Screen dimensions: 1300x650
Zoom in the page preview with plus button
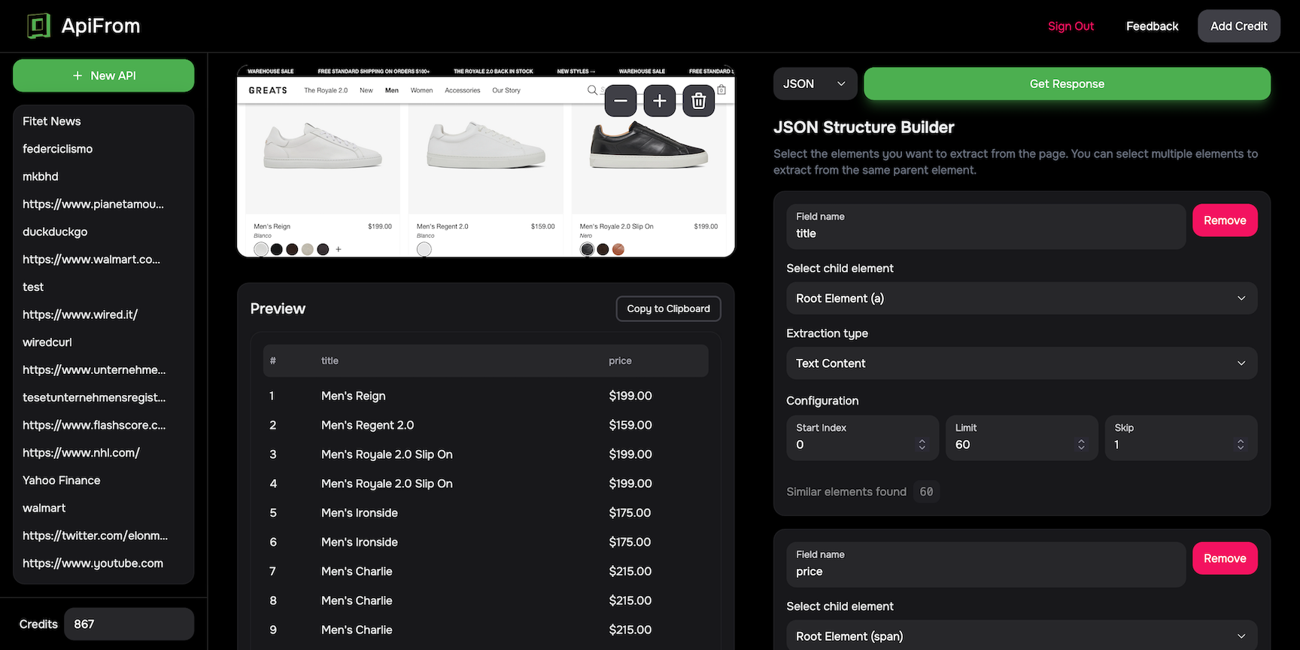point(660,101)
